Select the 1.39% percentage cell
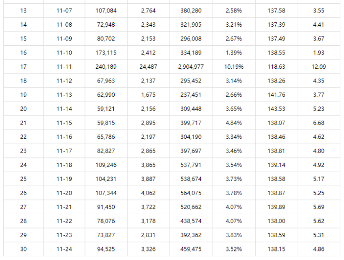 click(234, 52)
